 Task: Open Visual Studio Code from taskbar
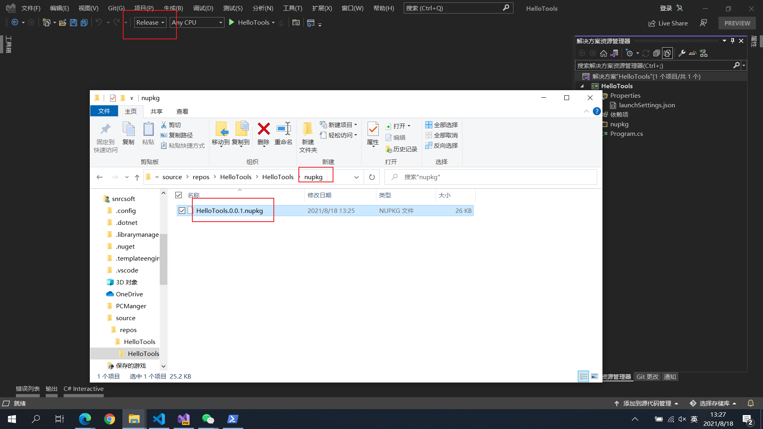(x=159, y=419)
